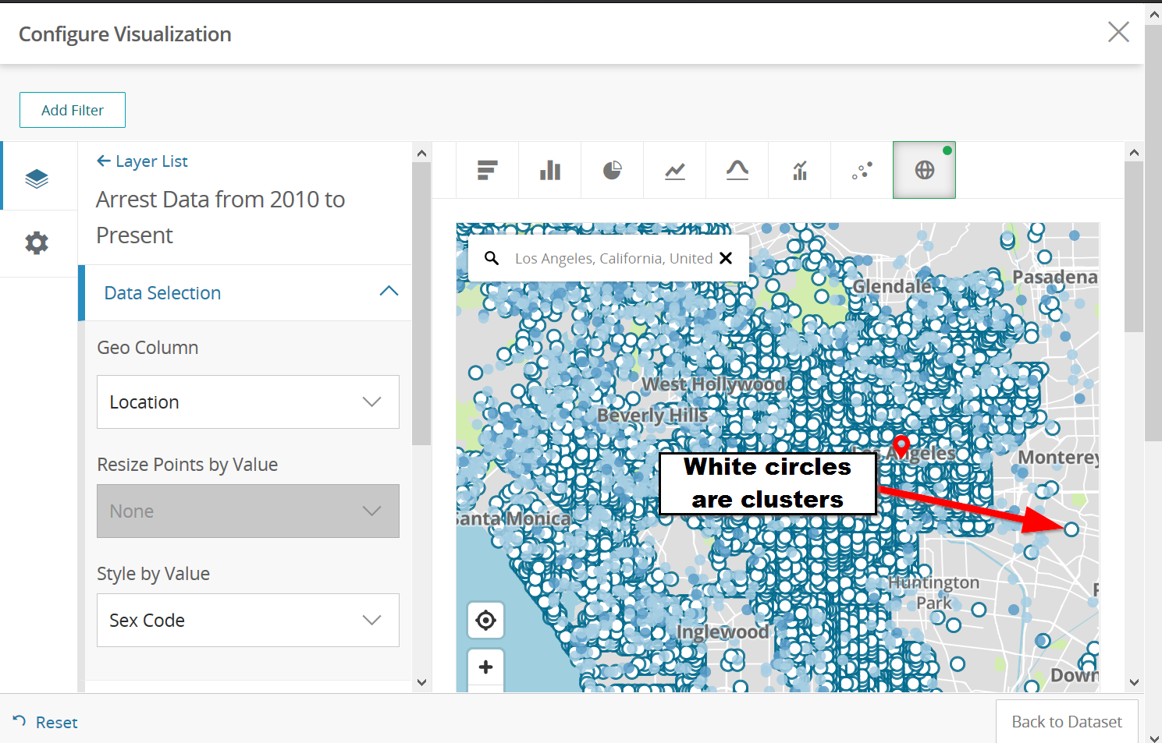This screenshot has width=1162, height=743.
Task: Click the West Hollywood label on the map
Action: coord(713,384)
